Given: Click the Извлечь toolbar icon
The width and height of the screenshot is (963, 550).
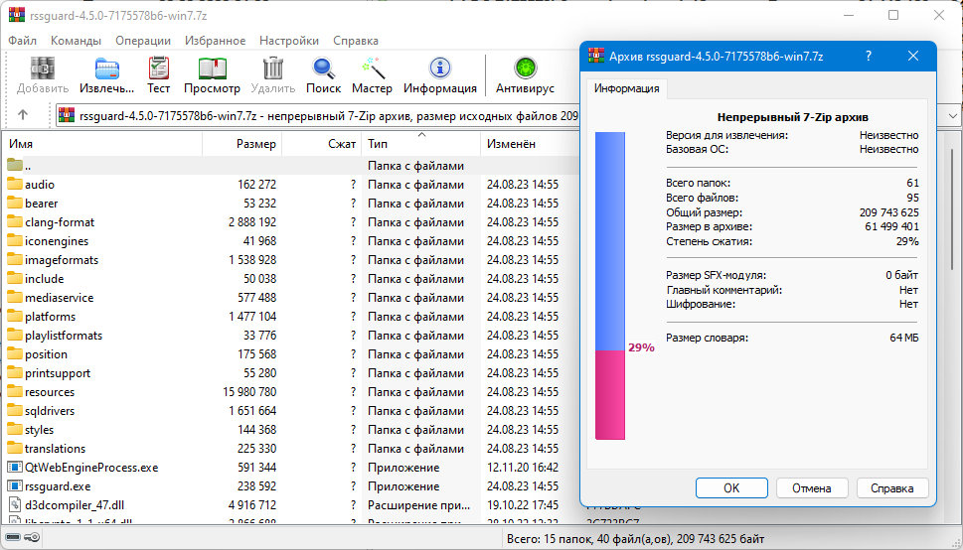Looking at the screenshot, I should [x=107, y=69].
